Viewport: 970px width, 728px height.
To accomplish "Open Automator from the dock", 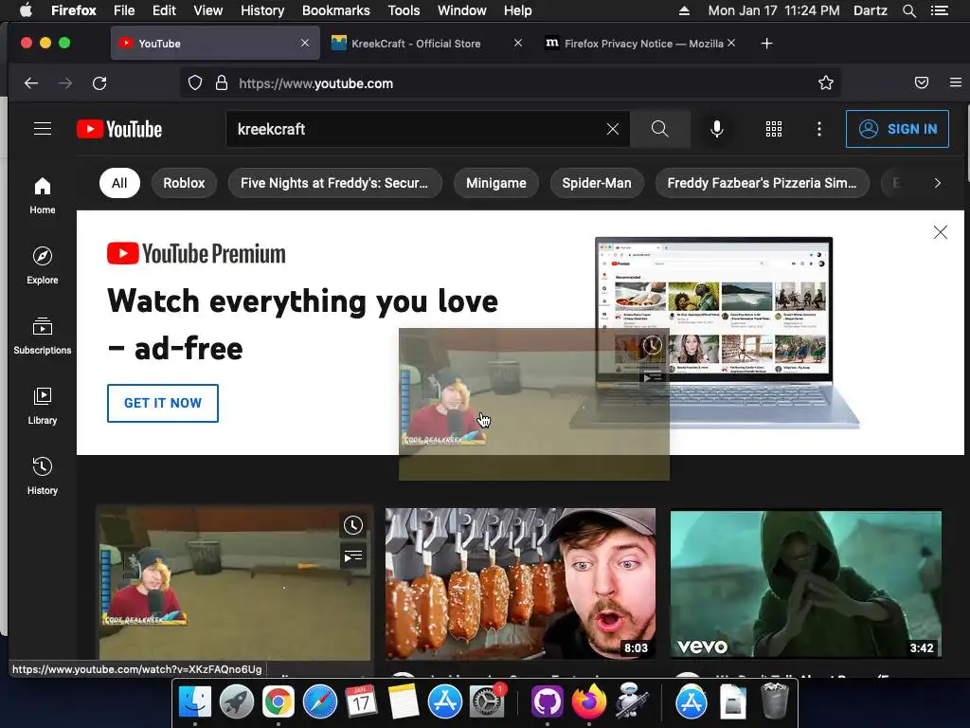I will pos(630,702).
